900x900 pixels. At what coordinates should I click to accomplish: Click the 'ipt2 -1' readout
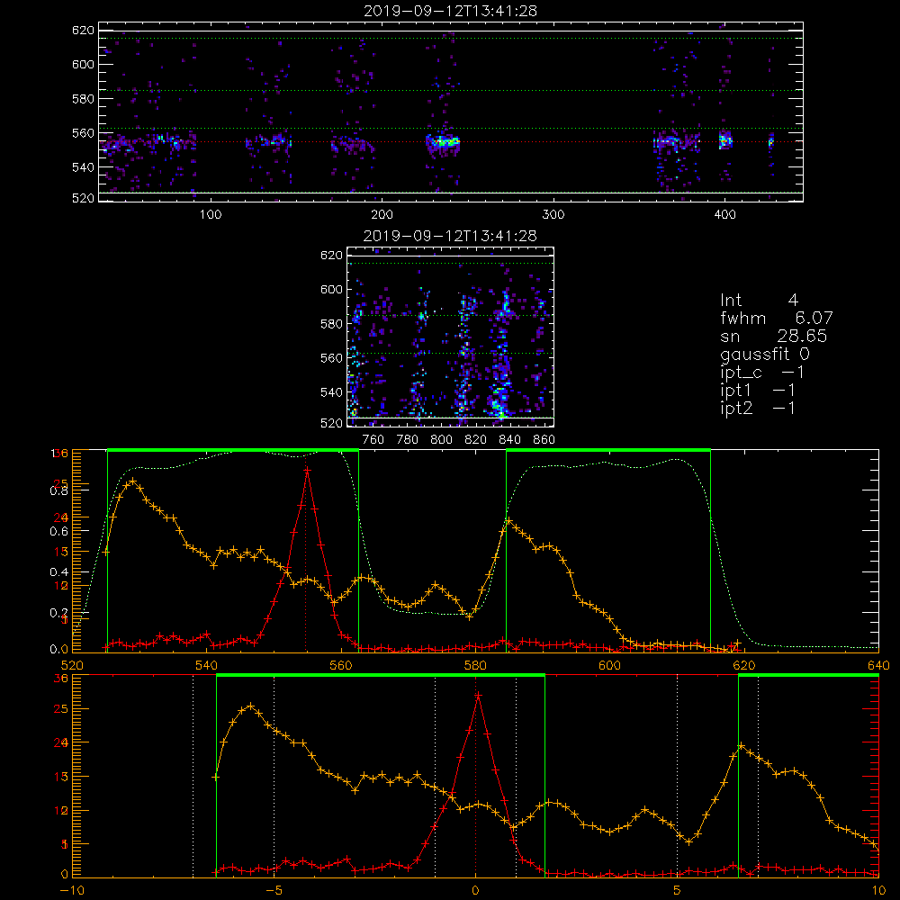pyautogui.click(x=758, y=408)
